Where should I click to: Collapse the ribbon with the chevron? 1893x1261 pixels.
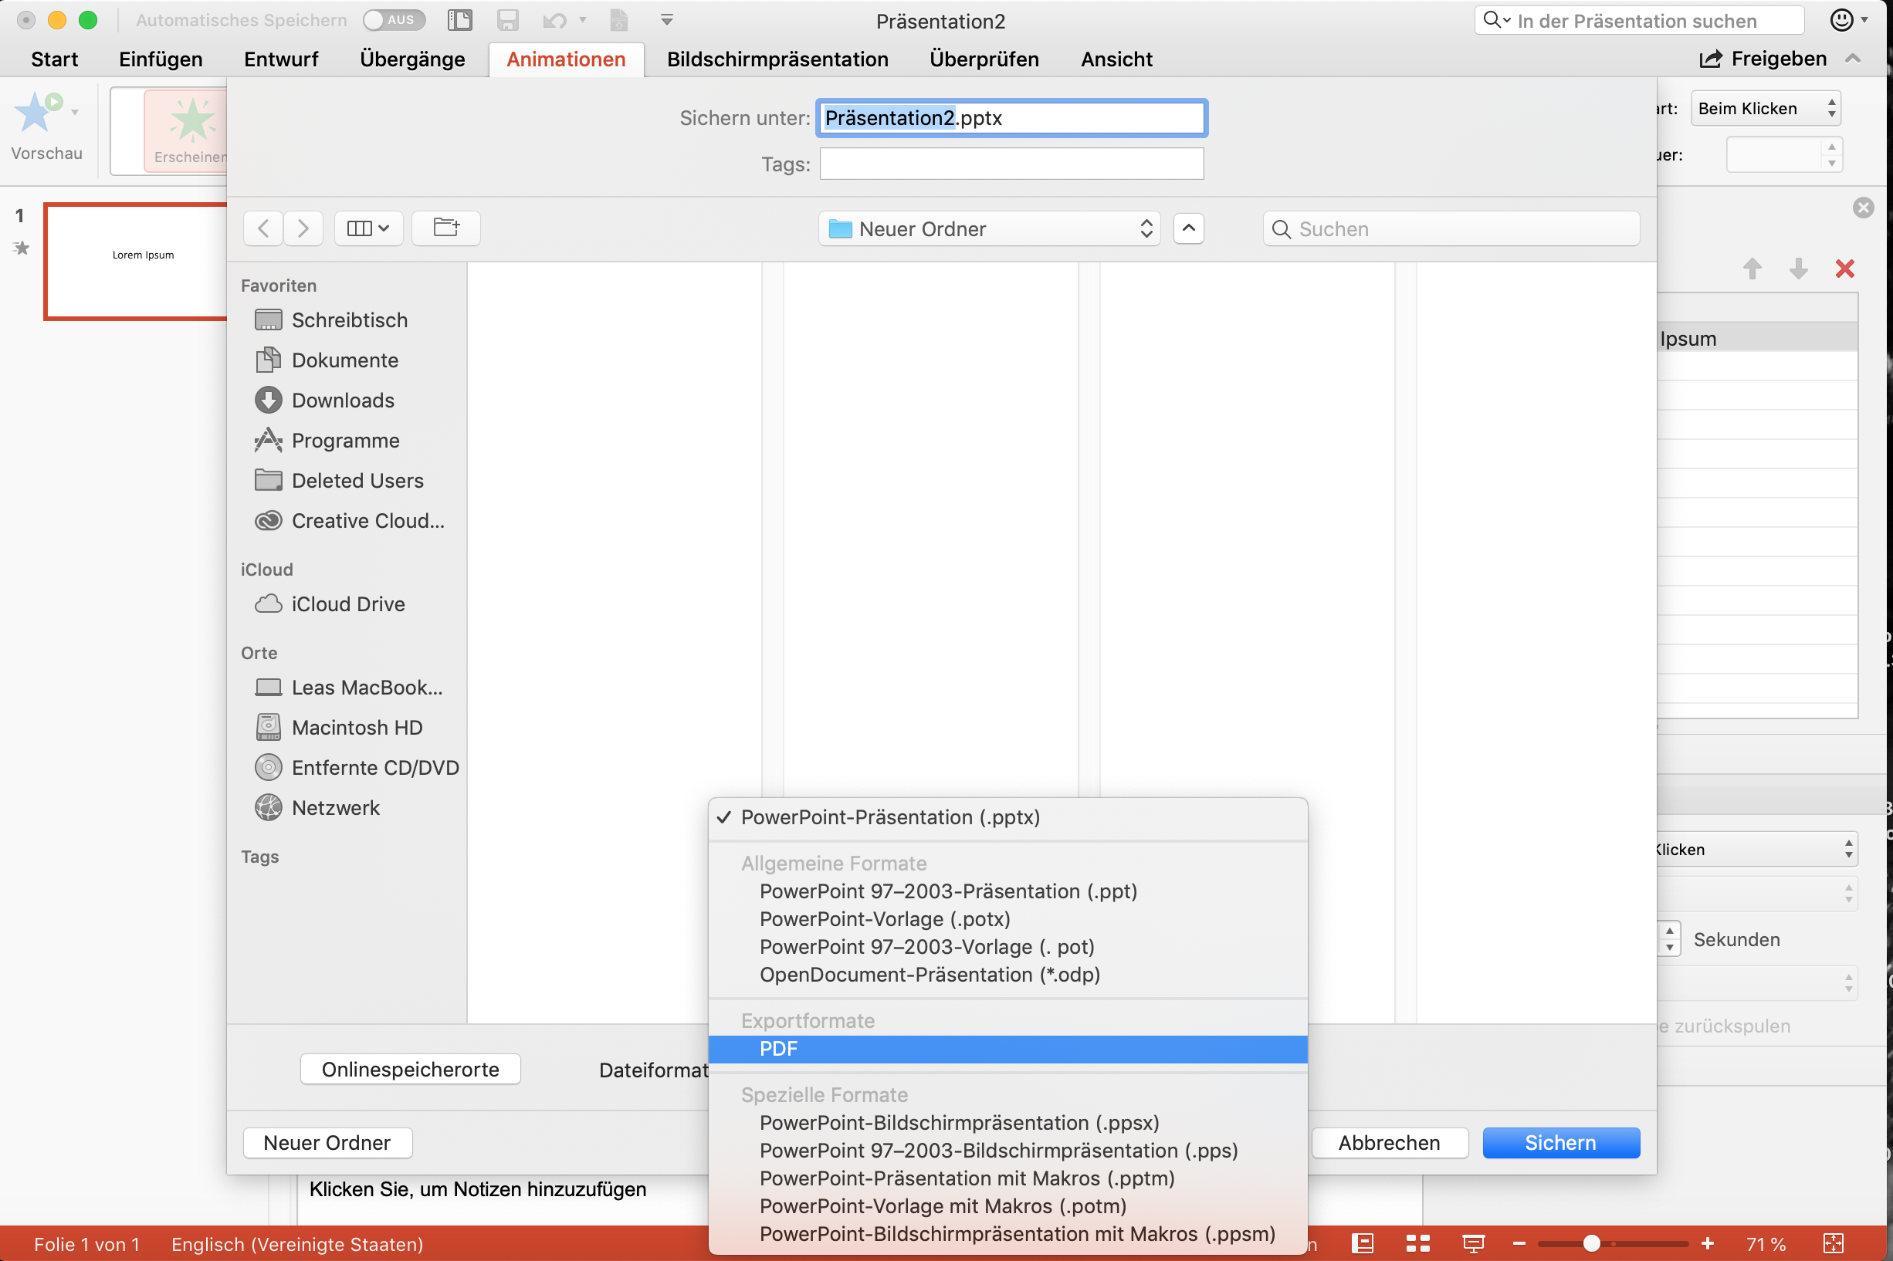[1853, 59]
